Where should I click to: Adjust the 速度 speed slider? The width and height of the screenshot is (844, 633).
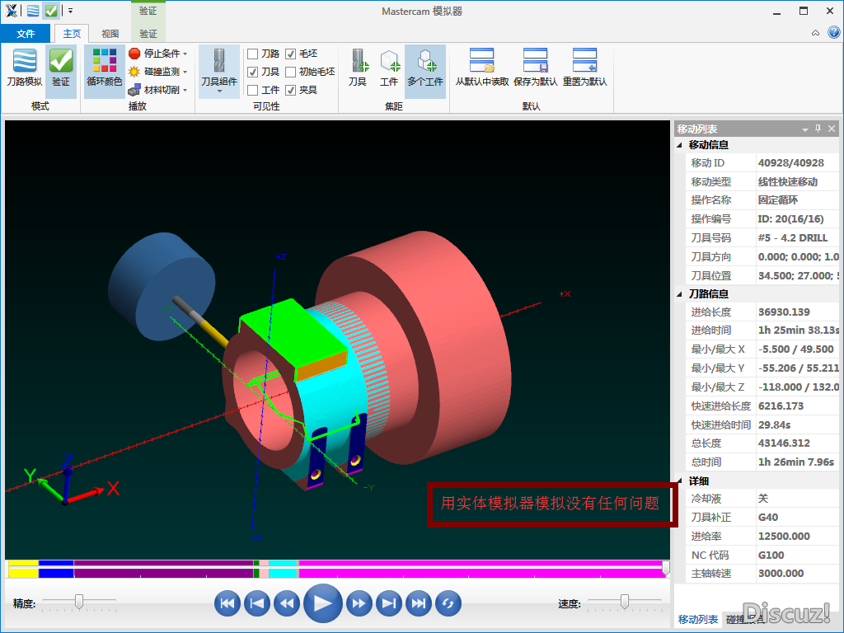click(625, 601)
